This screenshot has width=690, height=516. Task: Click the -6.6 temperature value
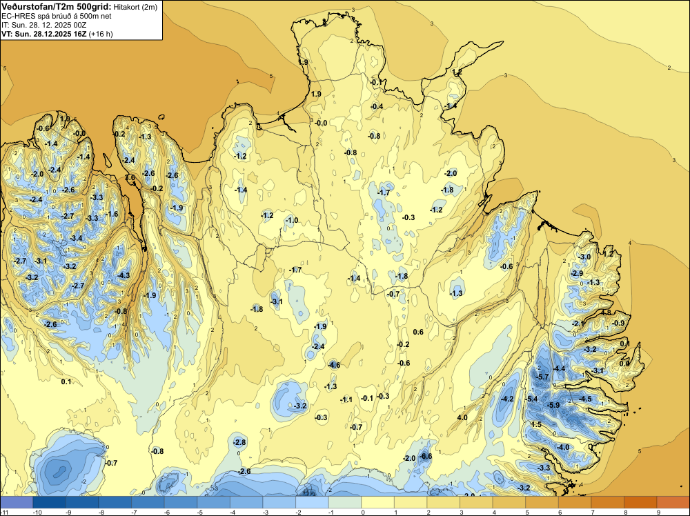[426, 456]
